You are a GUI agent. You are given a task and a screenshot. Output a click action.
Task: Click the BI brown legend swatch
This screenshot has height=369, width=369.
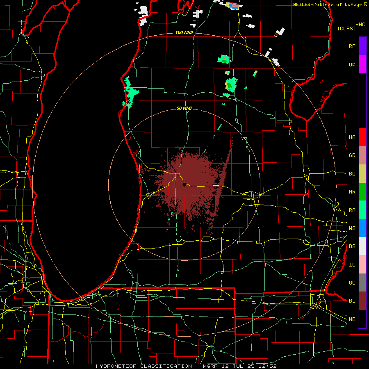pos(362,301)
